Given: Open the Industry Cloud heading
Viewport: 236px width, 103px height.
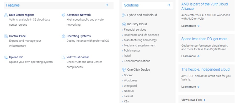Looking at the screenshot, I should pyautogui.click(x=137, y=24).
